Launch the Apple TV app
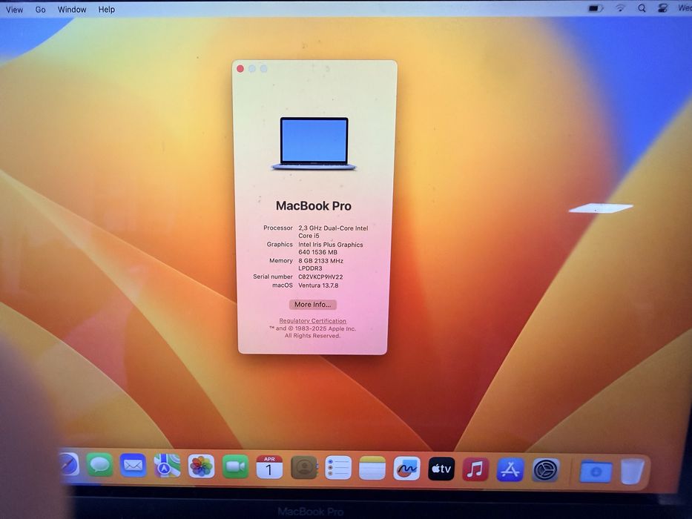Viewport: 692px width, 519px height. tap(441, 469)
